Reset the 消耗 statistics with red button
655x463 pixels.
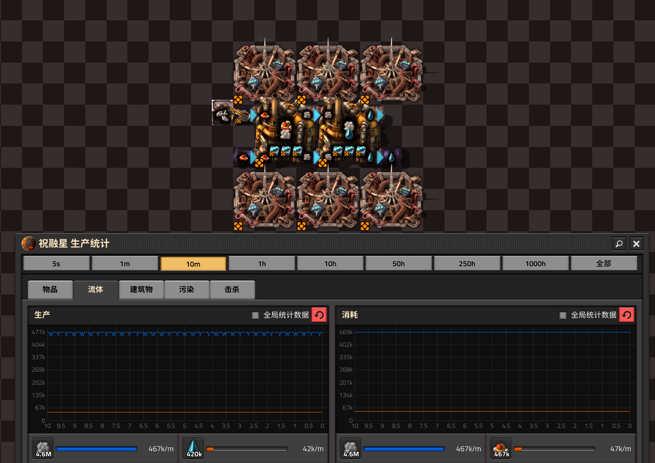(627, 315)
